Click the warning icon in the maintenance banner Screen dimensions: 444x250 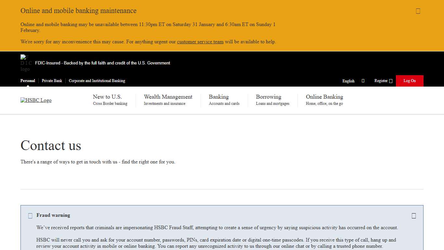(x=418, y=11)
